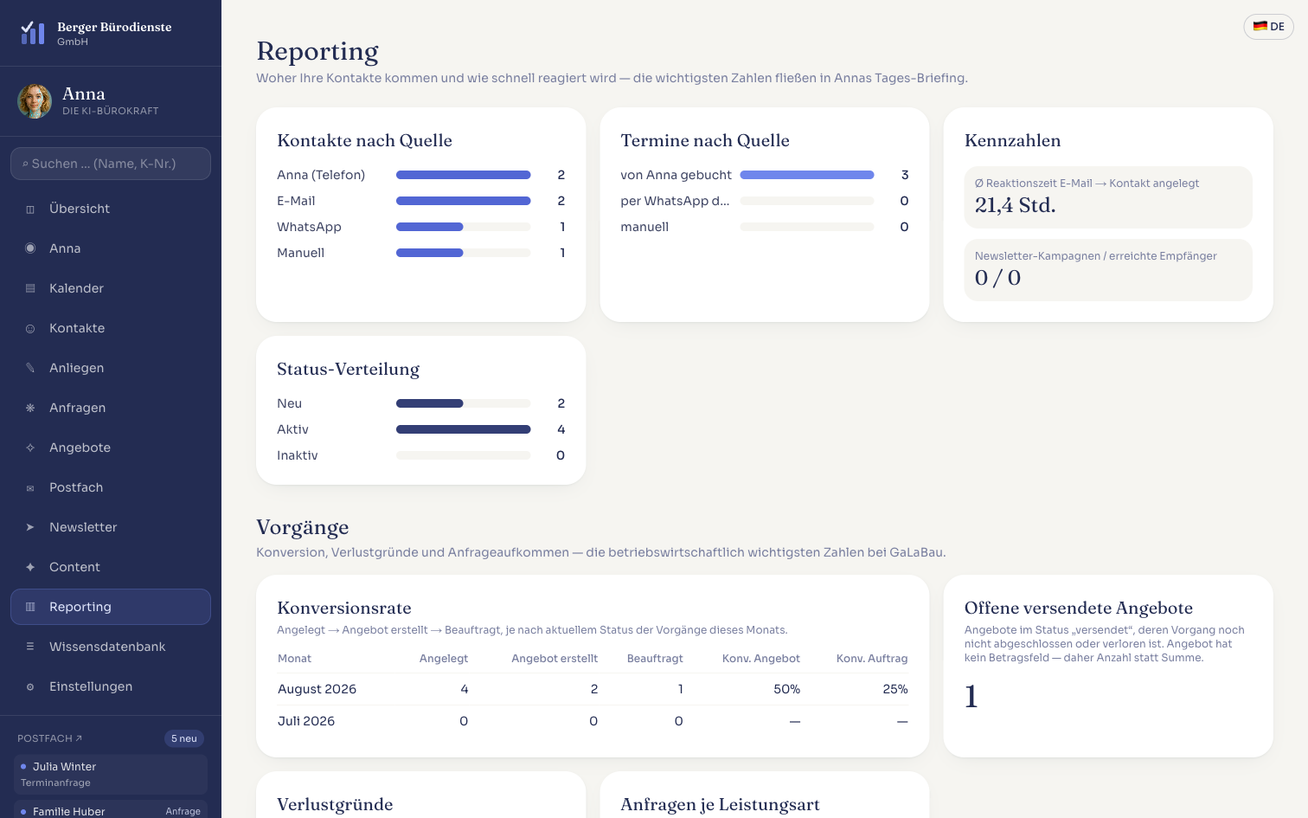
Task: Select the 'August 2026' table row
Action: (593, 689)
